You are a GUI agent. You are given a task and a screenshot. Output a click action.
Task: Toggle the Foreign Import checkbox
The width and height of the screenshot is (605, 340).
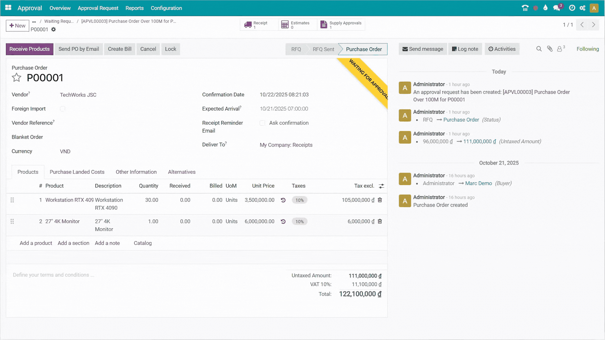pos(62,109)
